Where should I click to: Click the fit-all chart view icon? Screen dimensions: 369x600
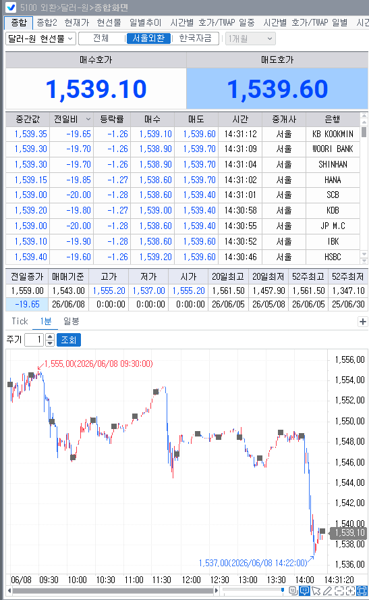click(362, 591)
